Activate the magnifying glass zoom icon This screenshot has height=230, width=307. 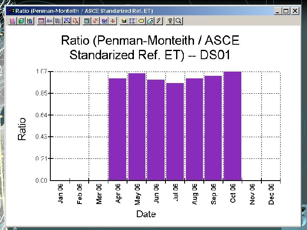[x=179, y=21]
